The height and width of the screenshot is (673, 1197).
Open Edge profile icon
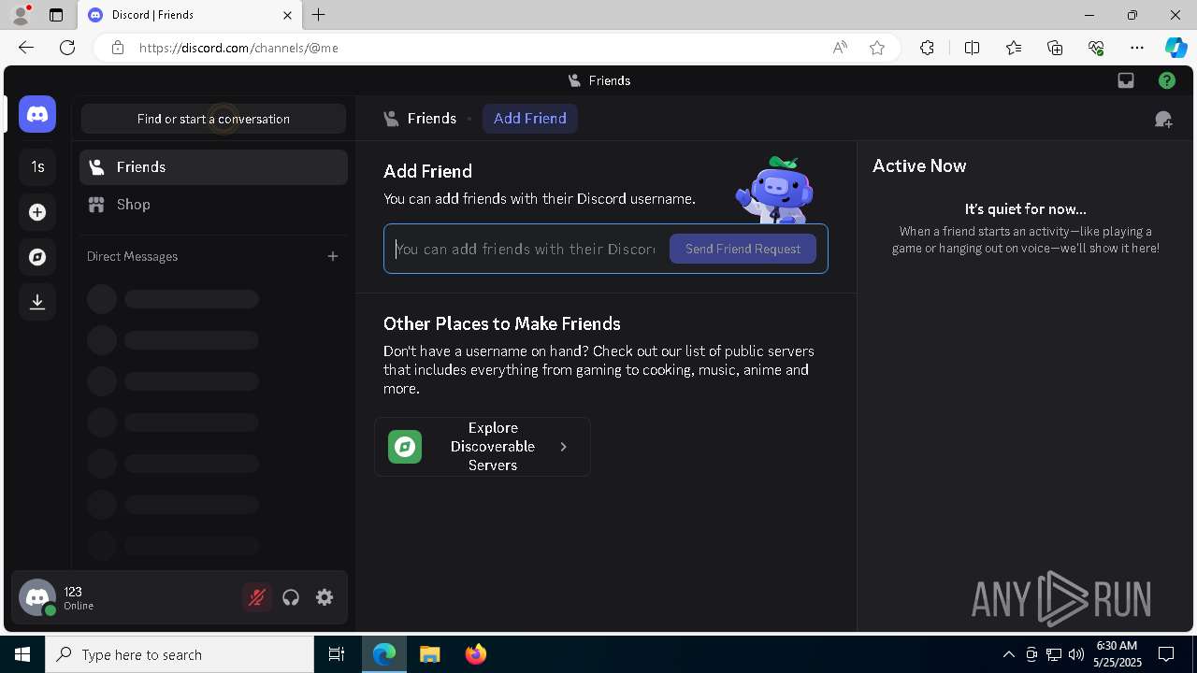pyautogui.click(x=21, y=15)
